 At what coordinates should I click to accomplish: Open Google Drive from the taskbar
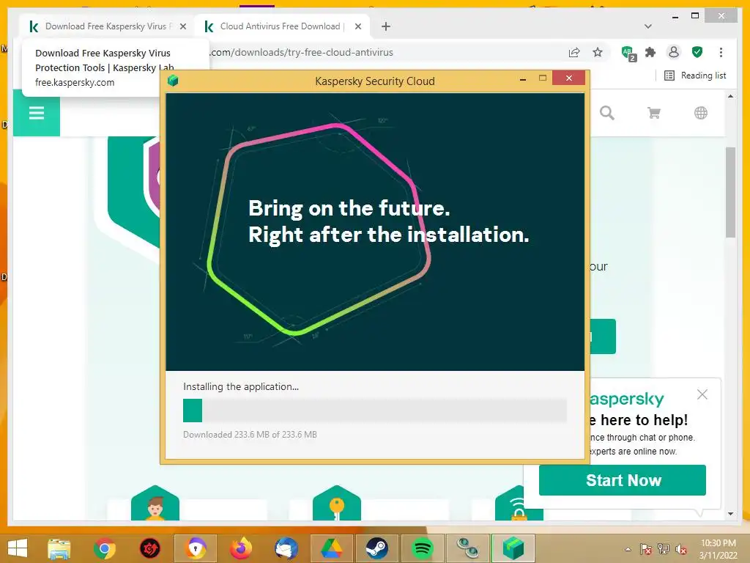pyautogui.click(x=332, y=548)
